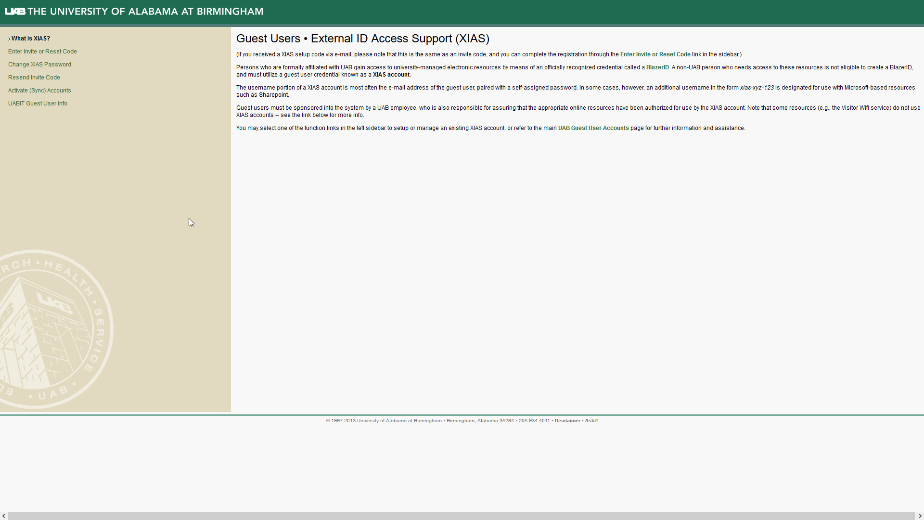This screenshot has height=520, width=924.
Task: Click the page heading Guest Users • External ID Access Support (XIAS)
Action: [x=363, y=39]
